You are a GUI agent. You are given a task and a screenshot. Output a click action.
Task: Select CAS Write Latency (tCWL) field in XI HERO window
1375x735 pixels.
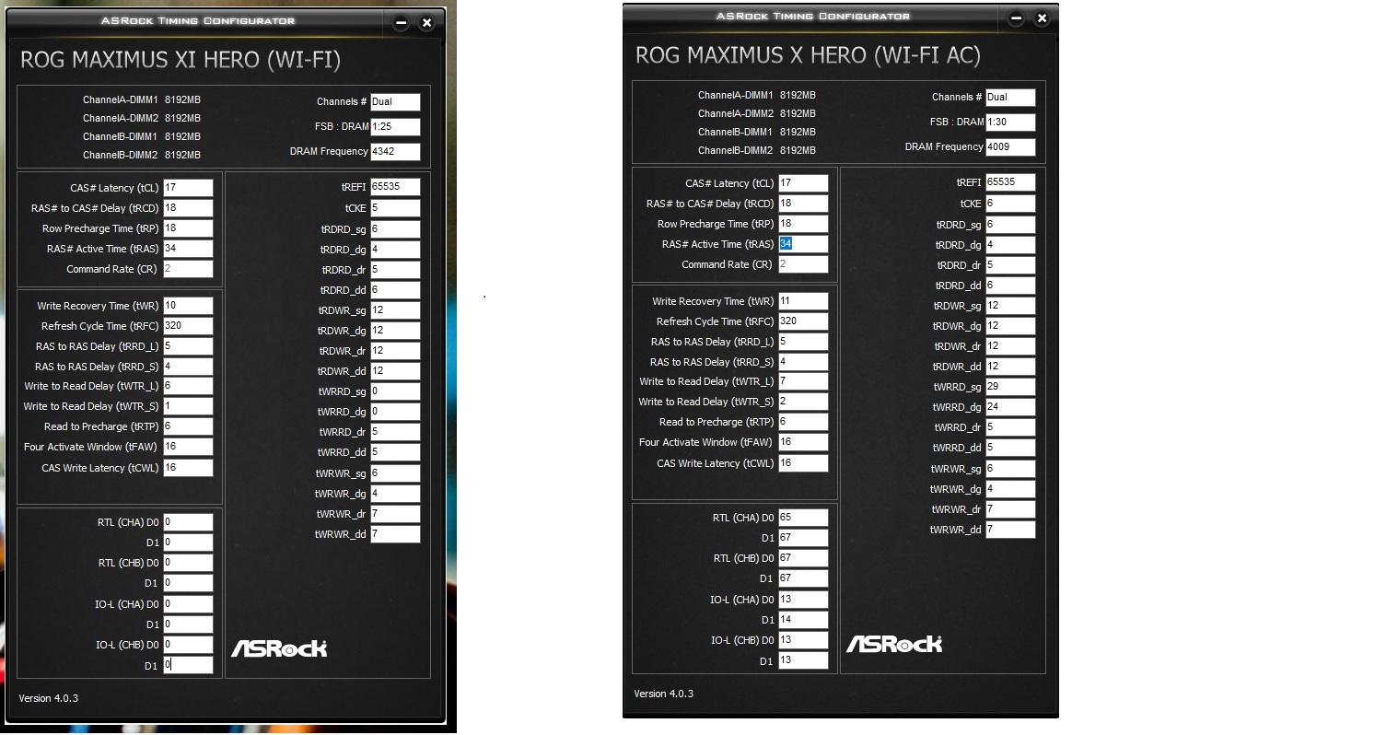[x=188, y=468]
